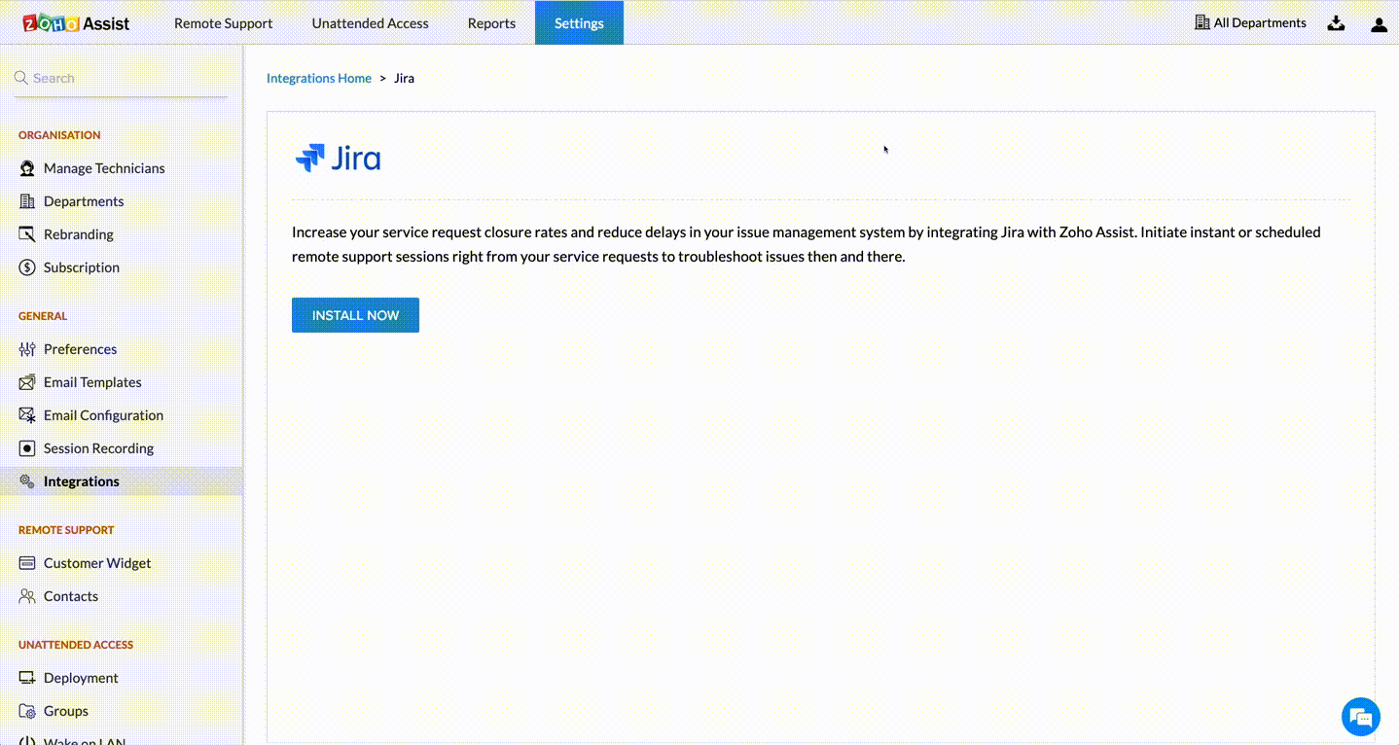Open Session Recording settings
The height and width of the screenshot is (745, 1399).
[x=98, y=448]
